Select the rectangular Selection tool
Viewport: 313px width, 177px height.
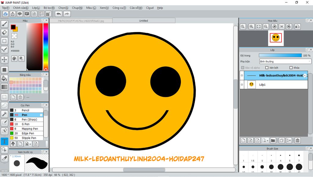click(x=4, y=97)
